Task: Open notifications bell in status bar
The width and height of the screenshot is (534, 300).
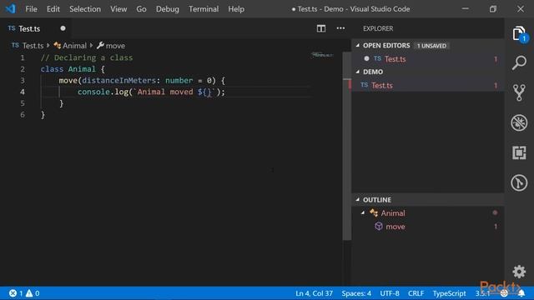Action: click(x=521, y=293)
